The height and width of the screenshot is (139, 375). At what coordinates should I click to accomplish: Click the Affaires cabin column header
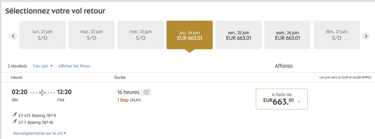[x=284, y=66]
